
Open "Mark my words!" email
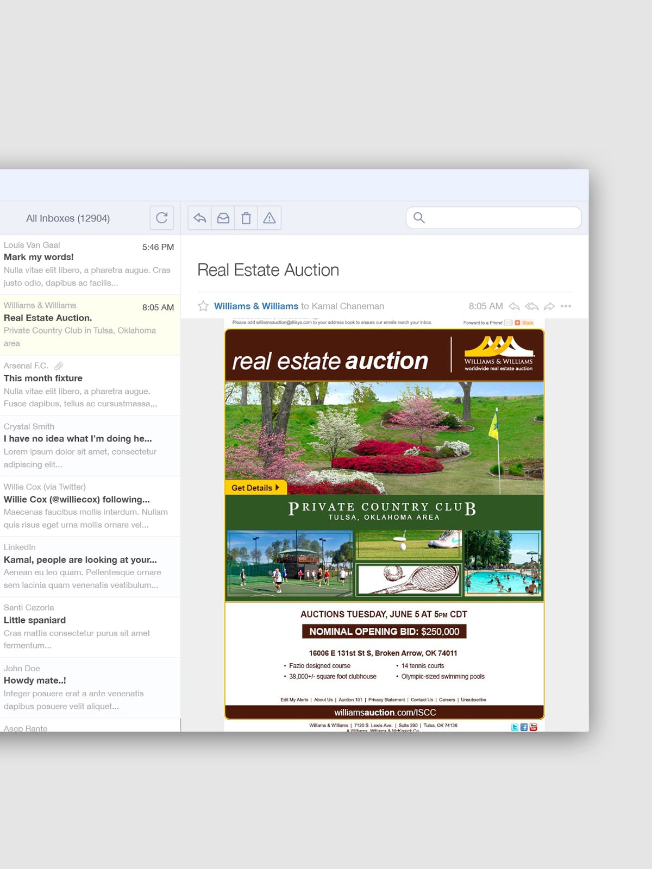90,264
